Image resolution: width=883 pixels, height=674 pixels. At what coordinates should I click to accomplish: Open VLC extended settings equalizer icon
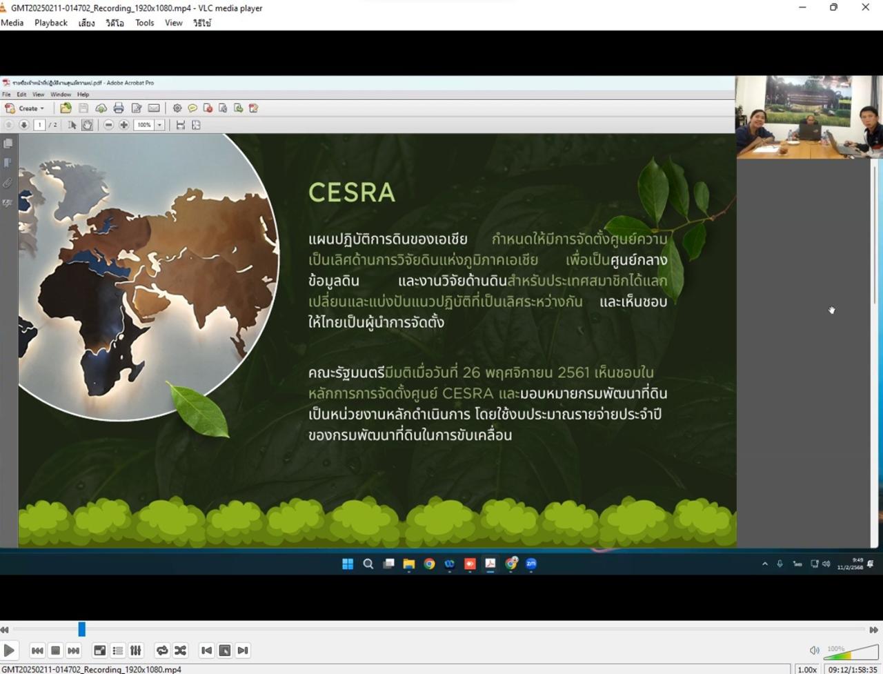136,650
